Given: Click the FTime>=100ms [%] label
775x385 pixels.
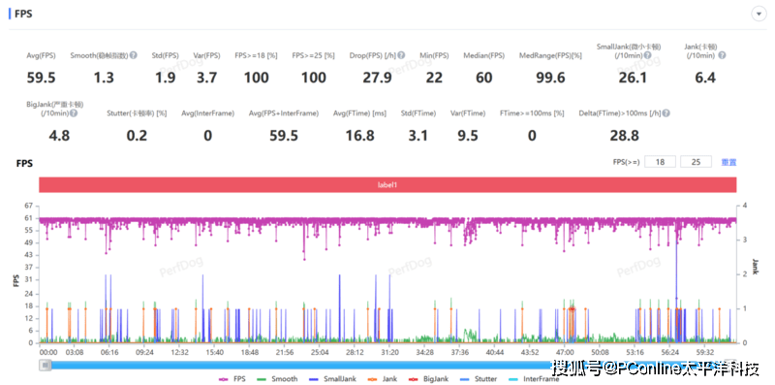Looking at the screenshot, I should 532,113.
